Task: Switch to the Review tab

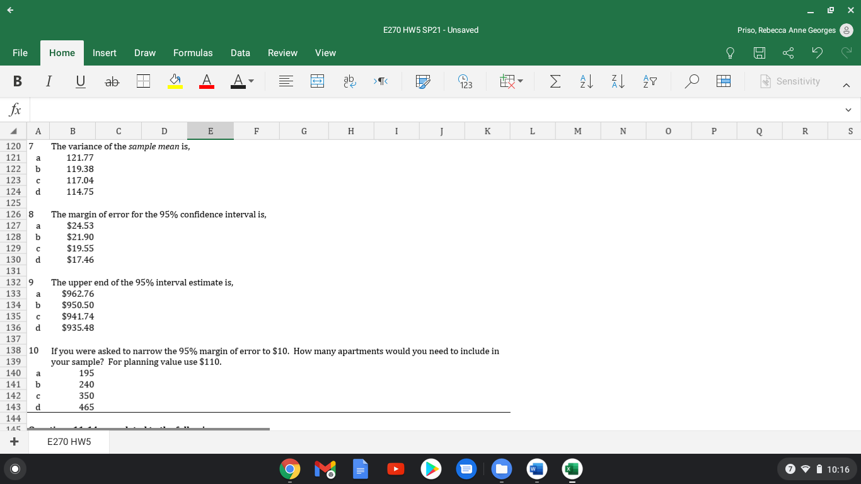Action: pyautogui.click(x=282, y=53)
